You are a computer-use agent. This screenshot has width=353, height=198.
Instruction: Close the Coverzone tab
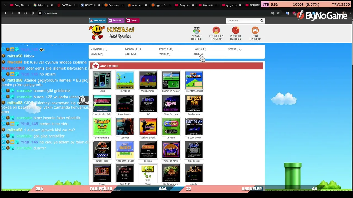click(122, 5)
